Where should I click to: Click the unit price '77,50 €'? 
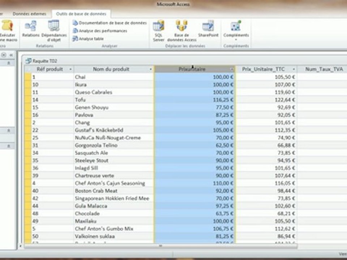(x=224, y=108)
